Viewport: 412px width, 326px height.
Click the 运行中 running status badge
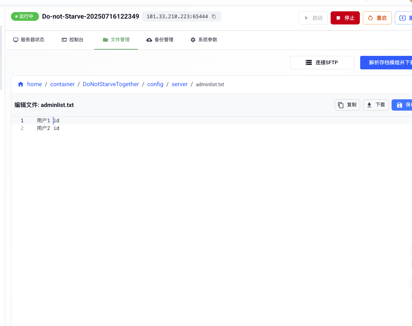coord(25,16)
